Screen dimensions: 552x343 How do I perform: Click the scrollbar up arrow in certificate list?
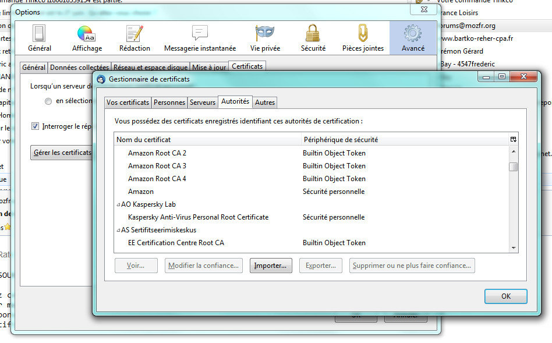point(514,151)
